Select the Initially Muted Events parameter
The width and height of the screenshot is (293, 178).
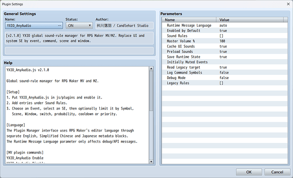point(225,62)
